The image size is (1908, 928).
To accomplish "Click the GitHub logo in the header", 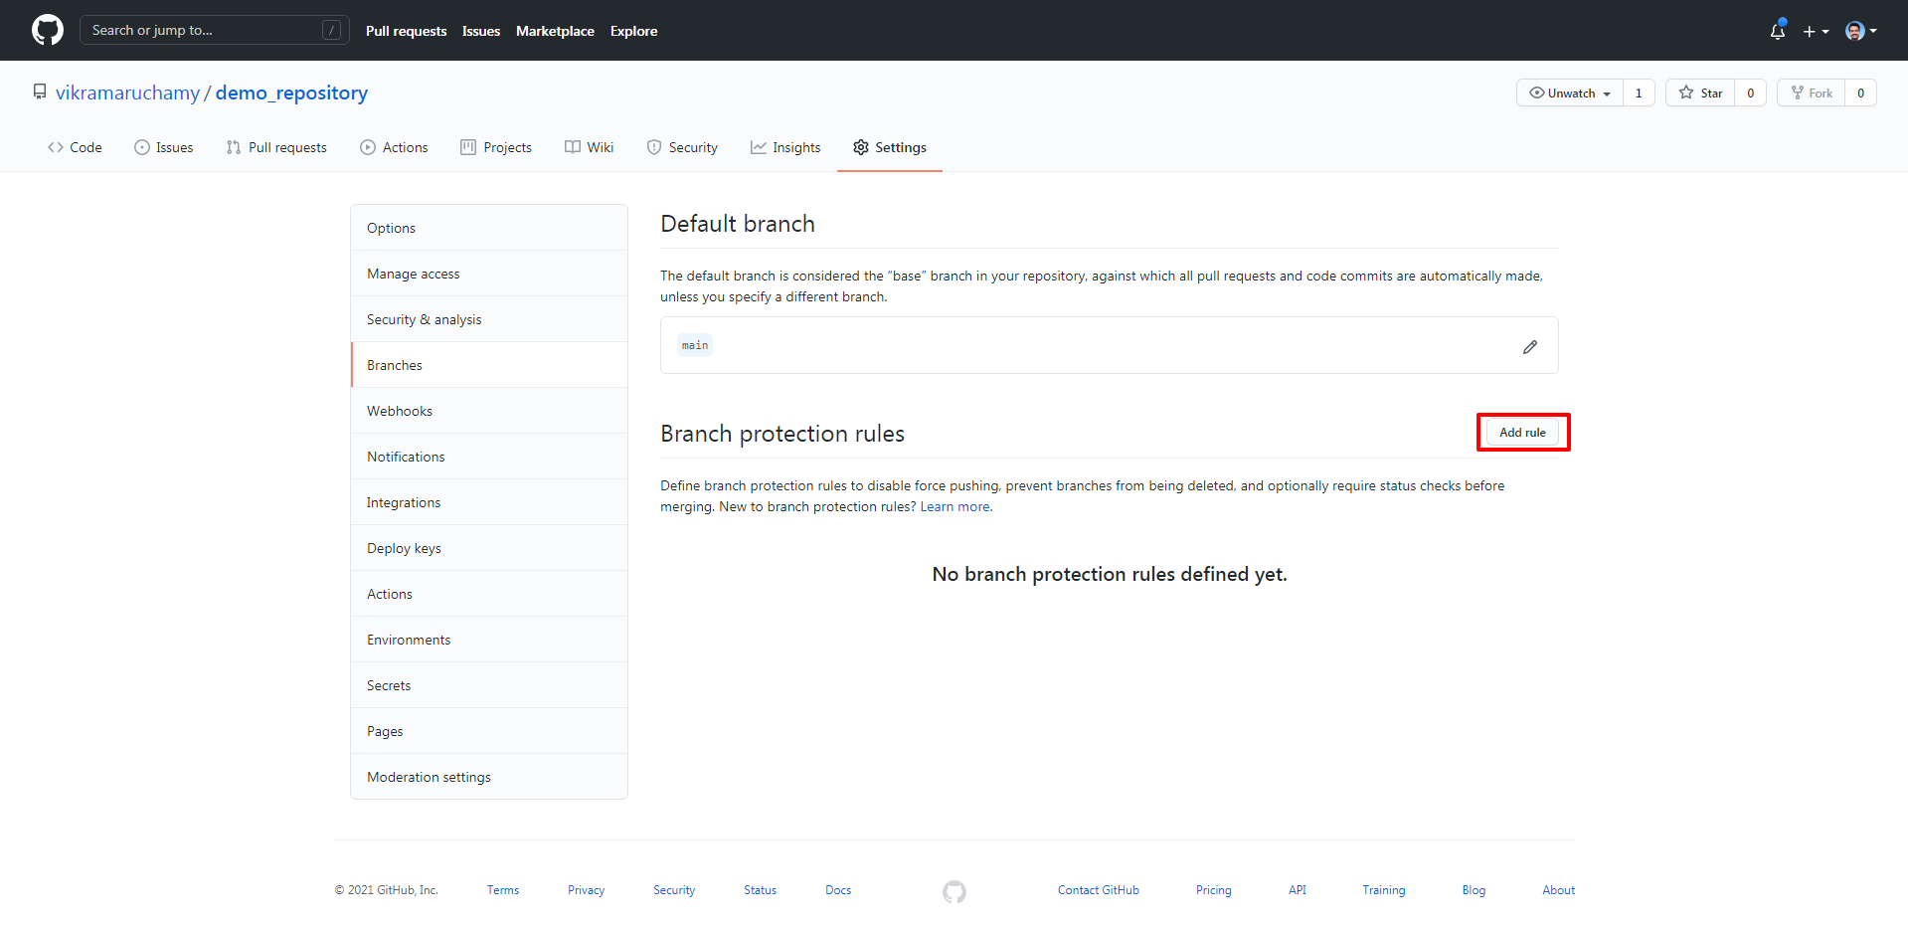I will pyautogui.click(x=46, y=30).
